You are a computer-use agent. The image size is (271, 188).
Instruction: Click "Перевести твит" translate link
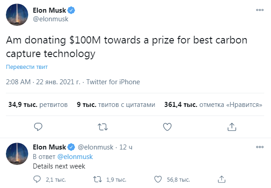(27, 67)
